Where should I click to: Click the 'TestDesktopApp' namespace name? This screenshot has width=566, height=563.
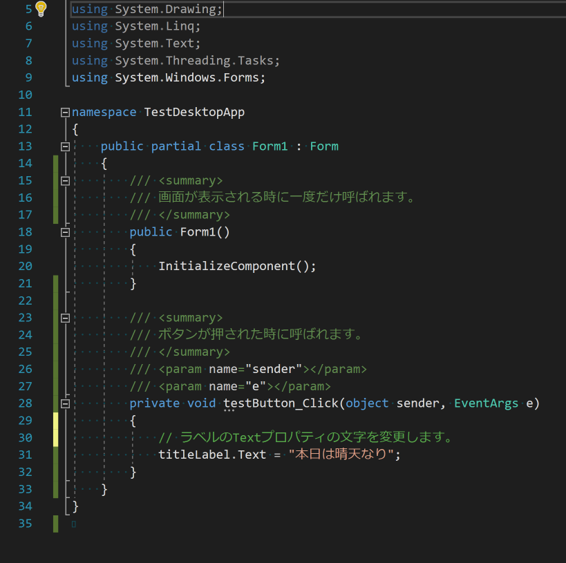pos(194,112)
